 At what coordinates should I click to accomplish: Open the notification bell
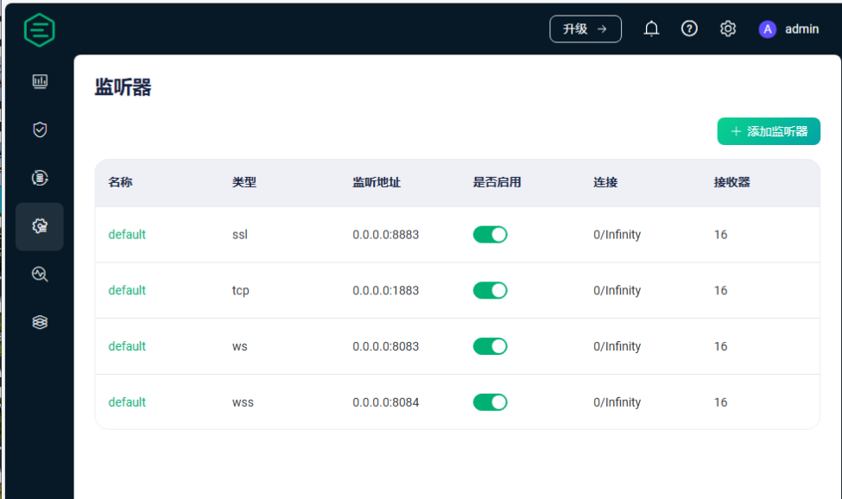[651, 29]
